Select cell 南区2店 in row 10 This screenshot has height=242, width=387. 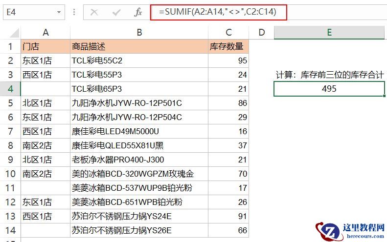[x=46, y=174]
